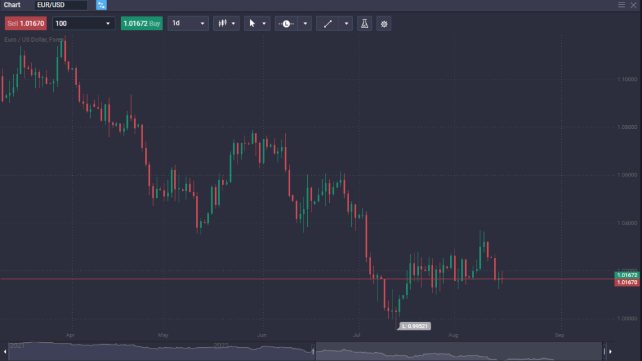Click the L: 0.99521 low price label
This screenshot has height=361, width=642.
coord(414,327)
